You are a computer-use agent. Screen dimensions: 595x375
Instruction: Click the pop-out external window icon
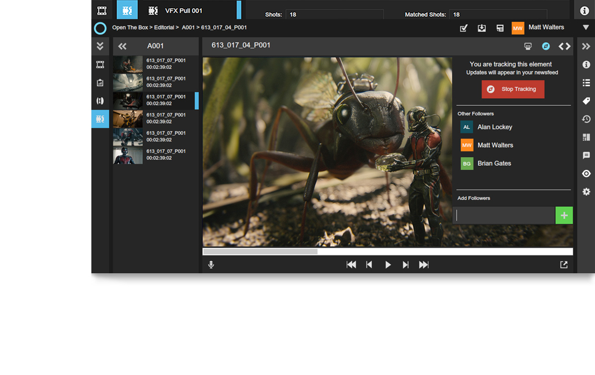pyautogui.click(x=564, y=265)
